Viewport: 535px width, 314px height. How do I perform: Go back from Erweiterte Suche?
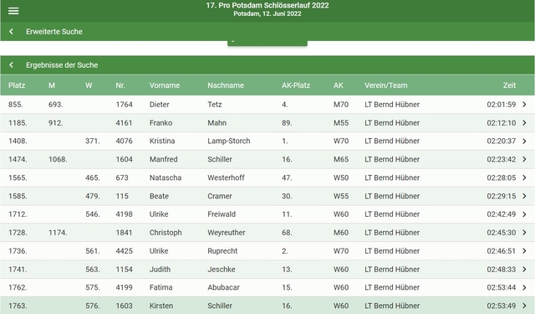click(11, 32)
